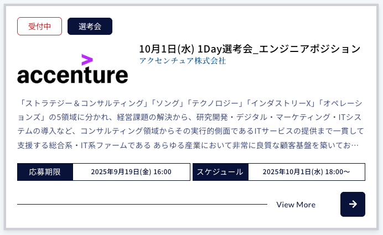
Task: Click the Accenture logo image
Action: click(x=73, y=74)
